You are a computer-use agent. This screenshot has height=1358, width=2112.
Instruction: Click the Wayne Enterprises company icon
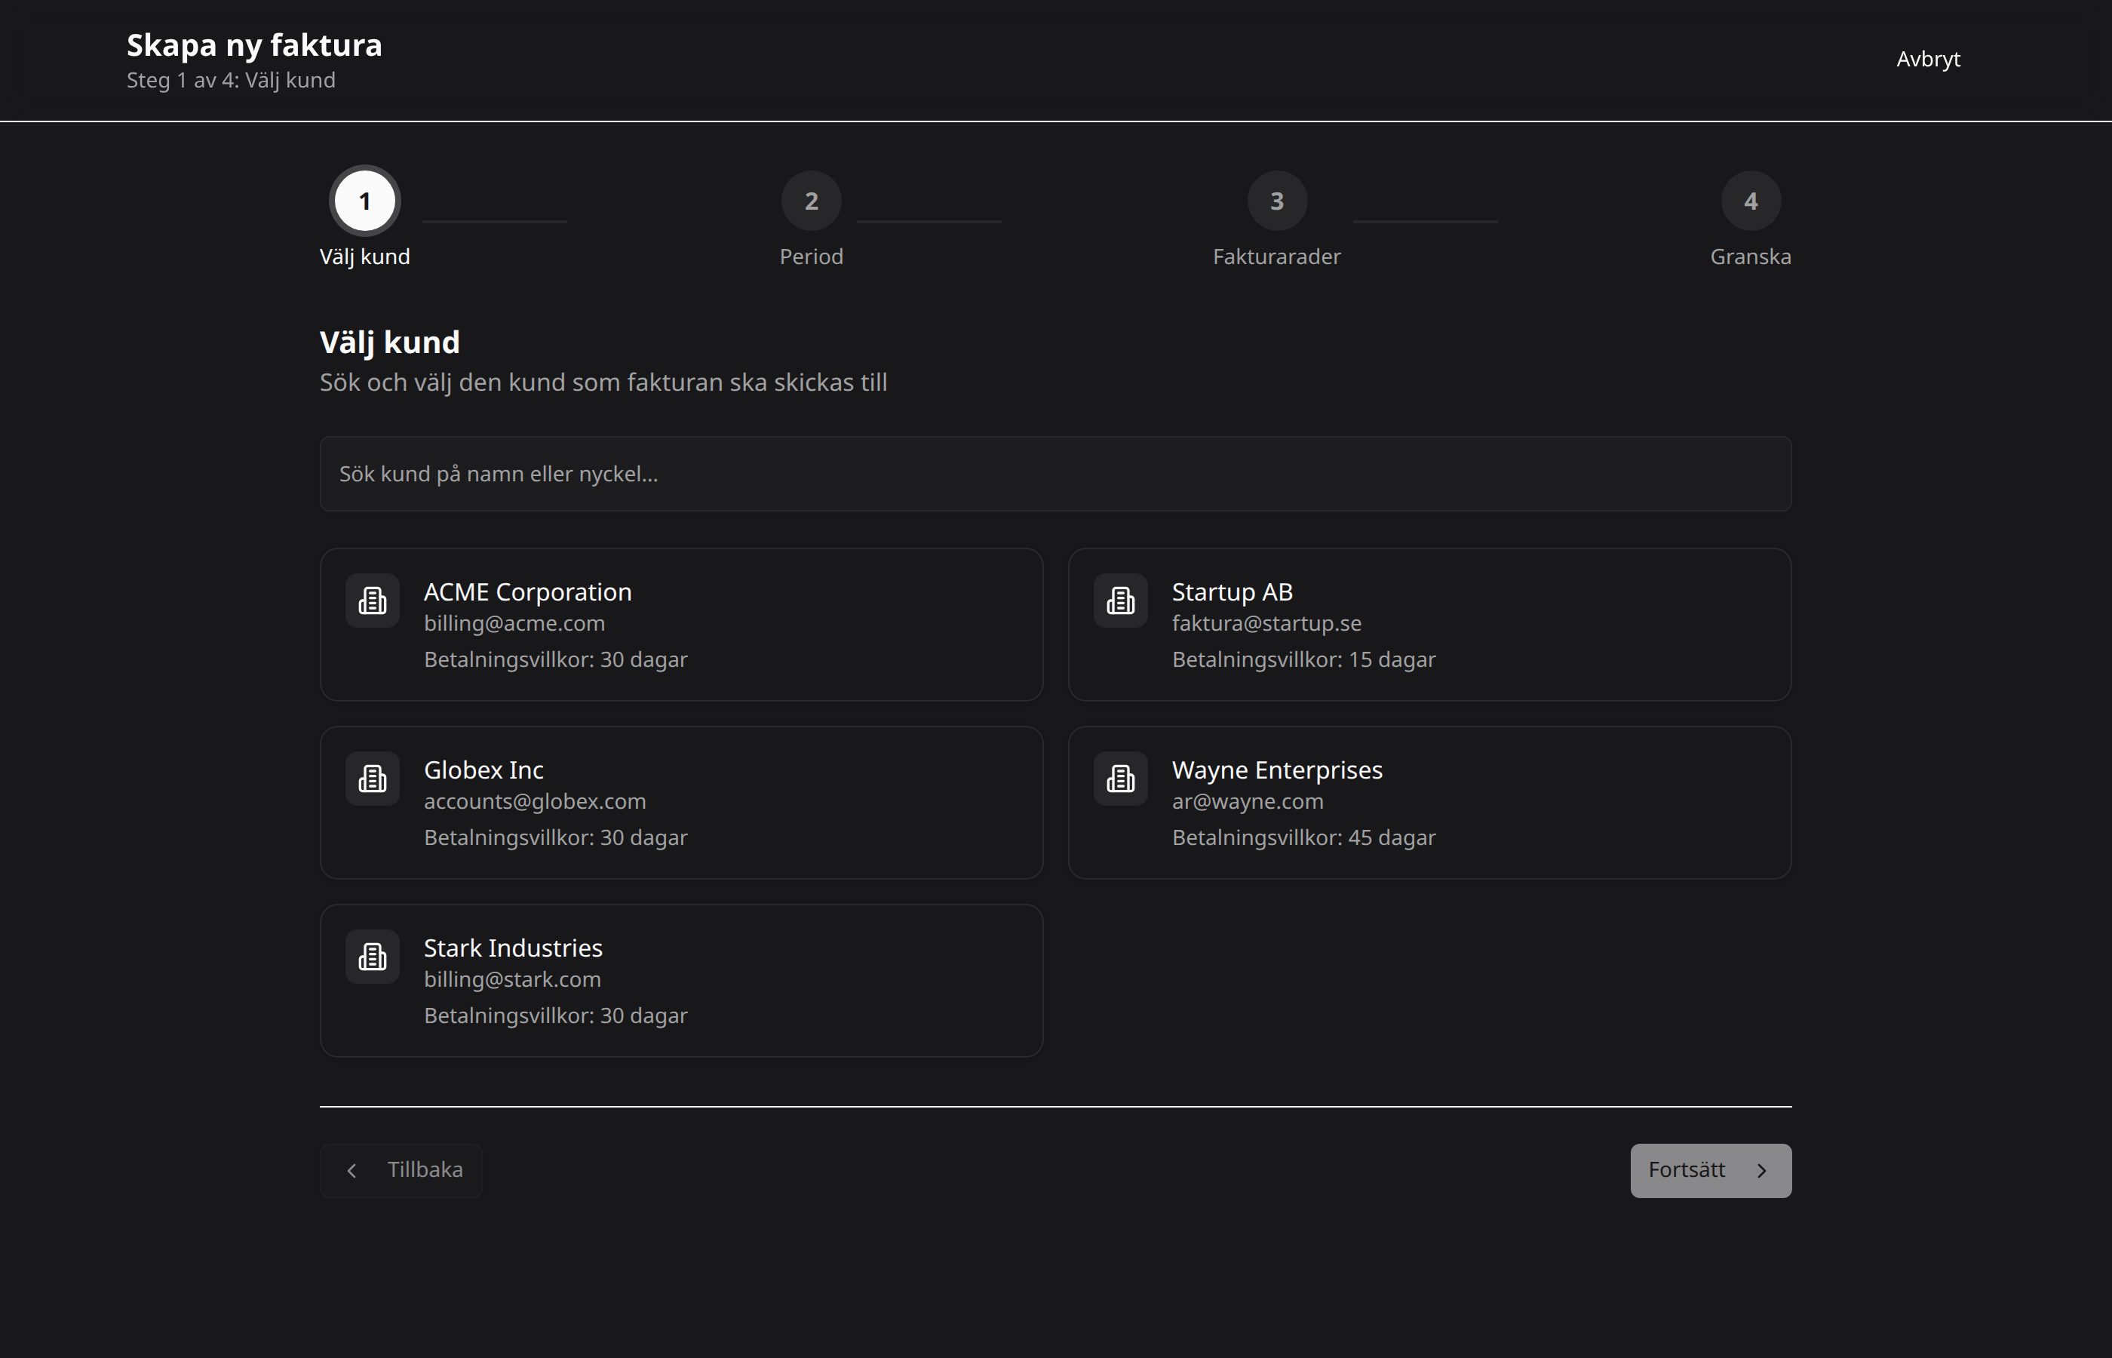click(x=1119, y=778)
